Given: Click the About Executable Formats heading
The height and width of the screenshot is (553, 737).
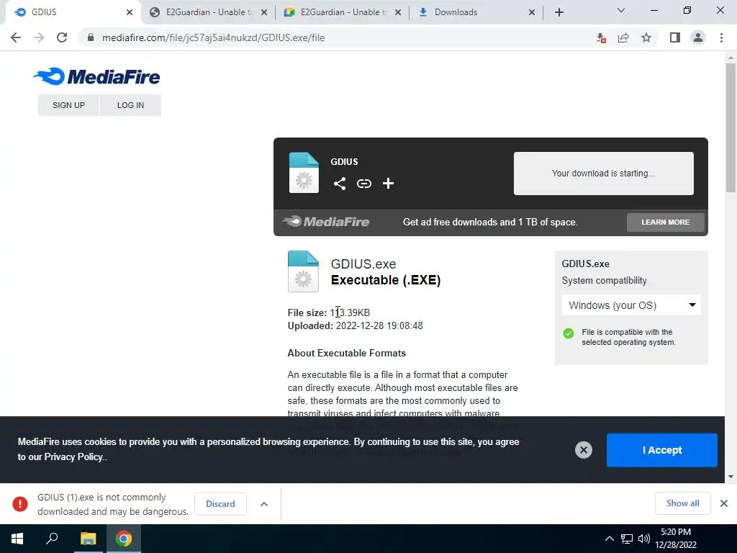Looking at the screenshot, I should pyautogui.click(x=346, y=353).
